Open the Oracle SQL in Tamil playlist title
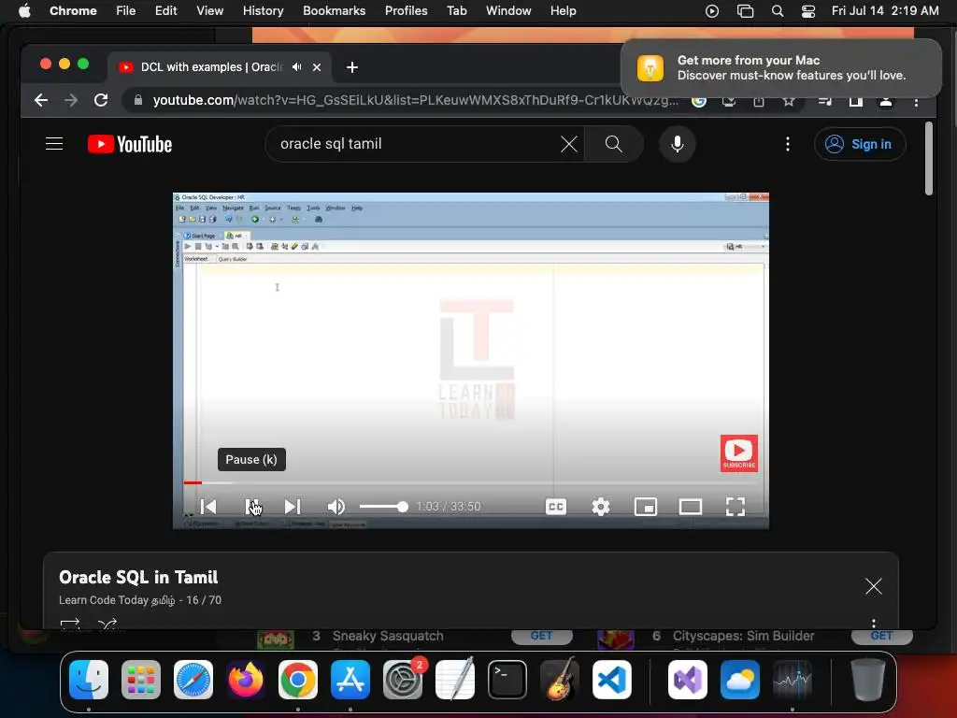The height and width of the screenshot is (718, 957). 138,577
